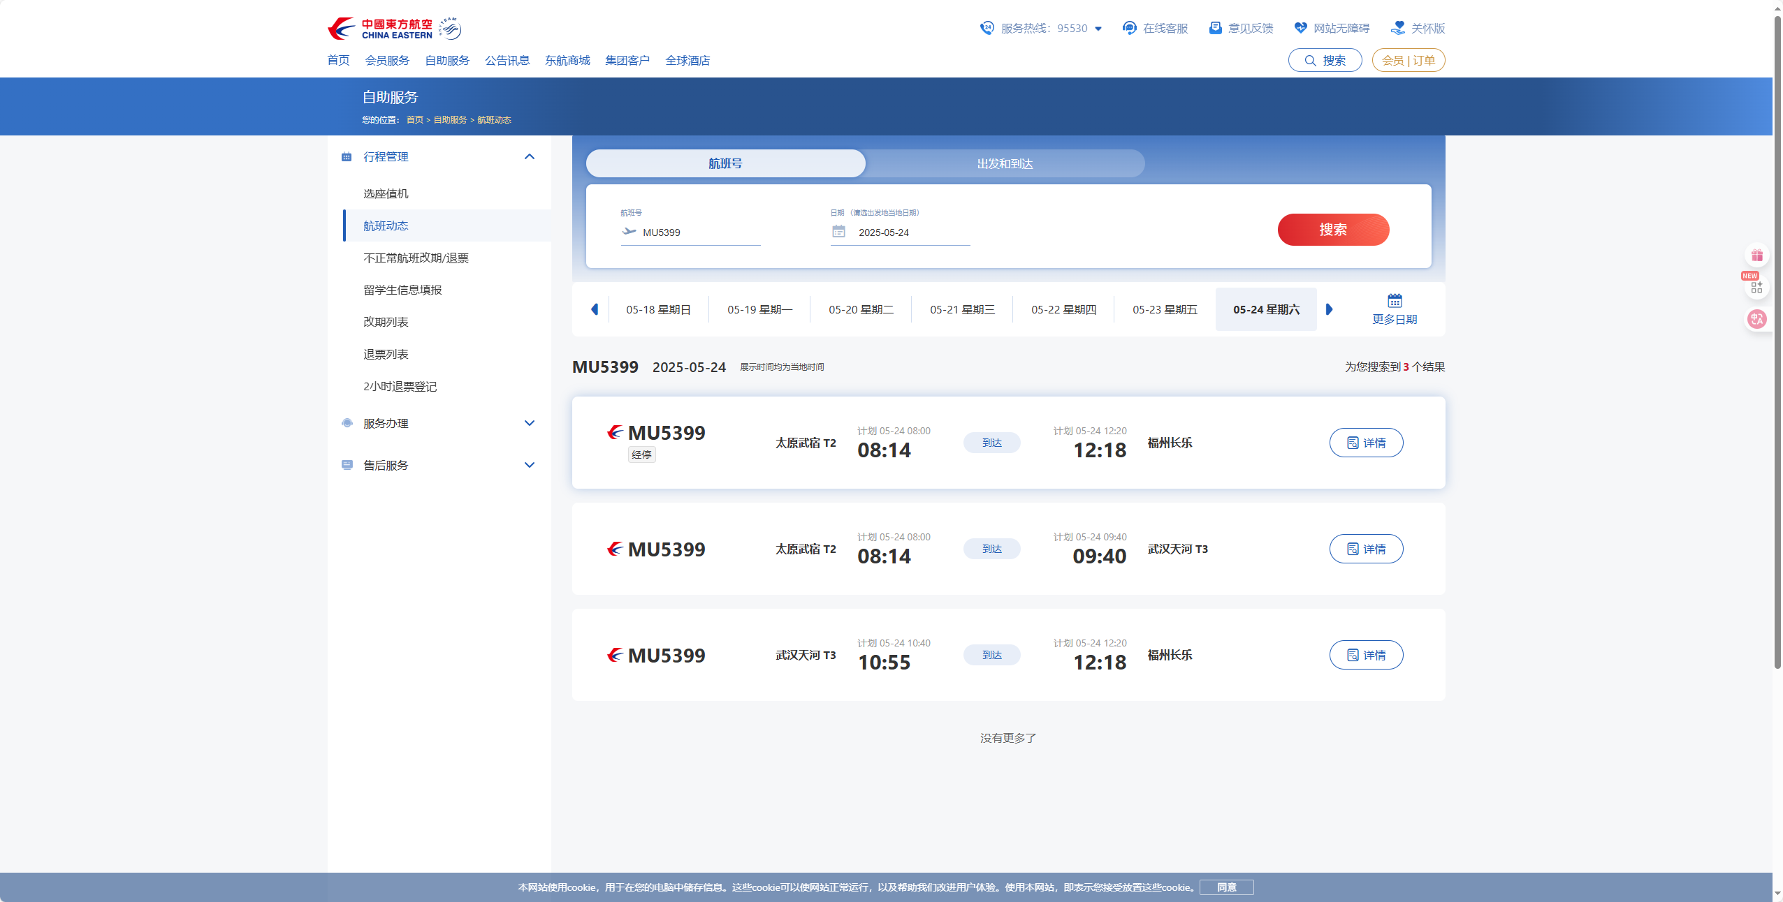Open 自助服务 in the top navigation
Image resolution: width=1783 pixels, height=902 pixels.
click(447, 60)
